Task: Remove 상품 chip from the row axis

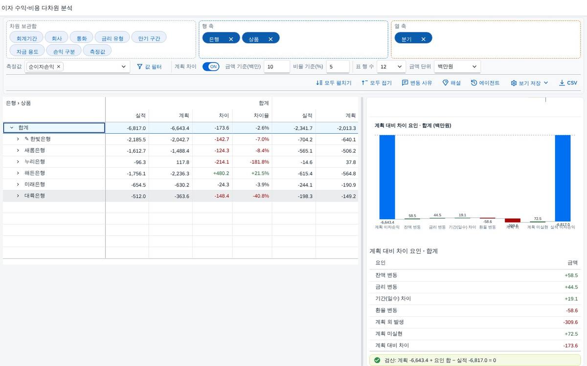Action: [271, 39]
